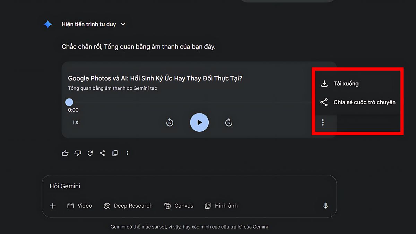Click 'Chắc chắn rồi' response text

pos(139,46)
